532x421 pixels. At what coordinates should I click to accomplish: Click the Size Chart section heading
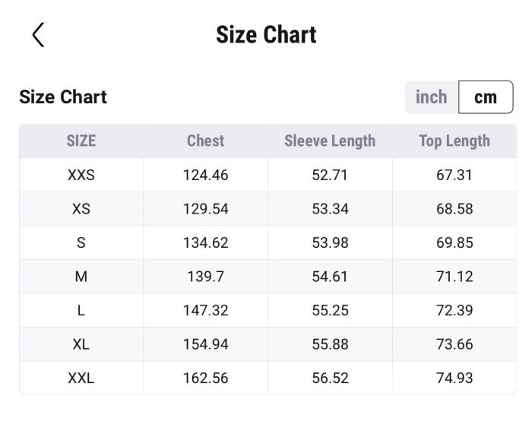(x=63, y=97)
